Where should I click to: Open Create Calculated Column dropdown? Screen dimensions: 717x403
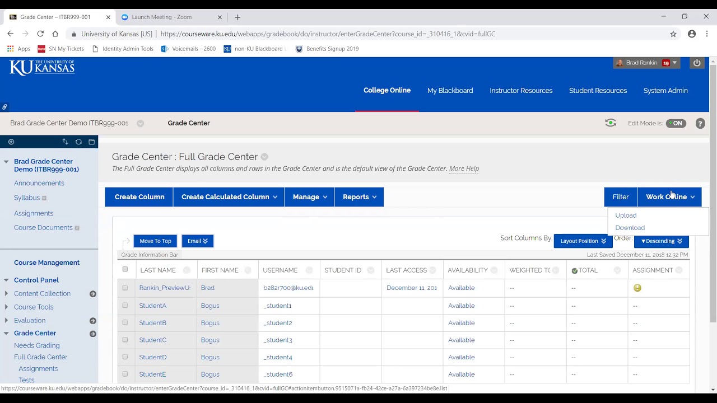click(229, 197)
